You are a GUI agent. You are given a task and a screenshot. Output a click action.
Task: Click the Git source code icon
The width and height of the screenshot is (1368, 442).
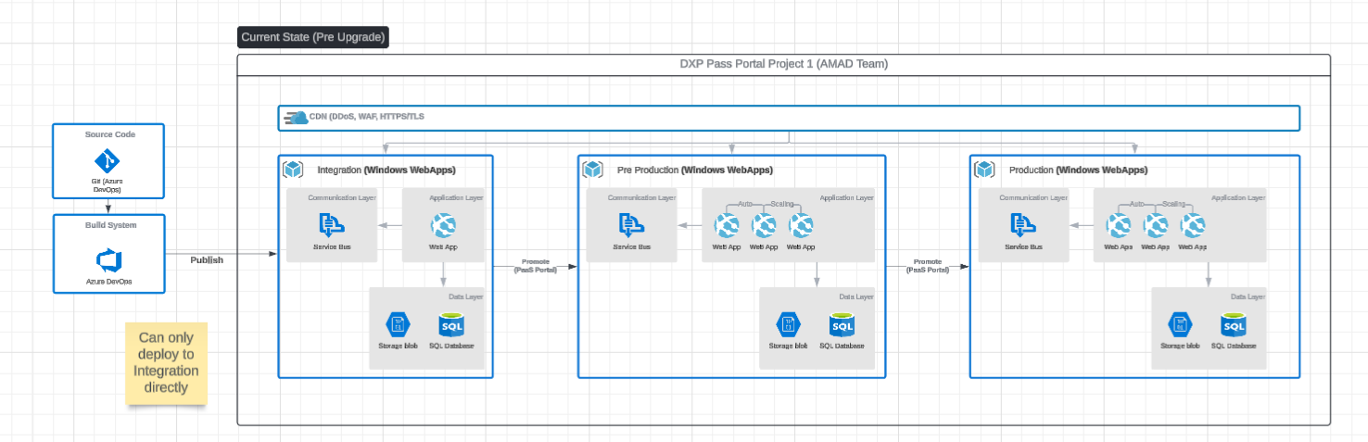[108, 160]
